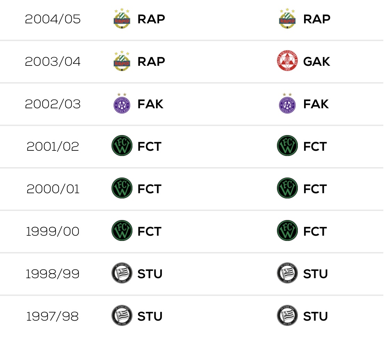Click first-column FC Tirol logo in 2001/02 row
Image resolution: width=392 pixels, height=337 pixels.
tap(122, 146)
